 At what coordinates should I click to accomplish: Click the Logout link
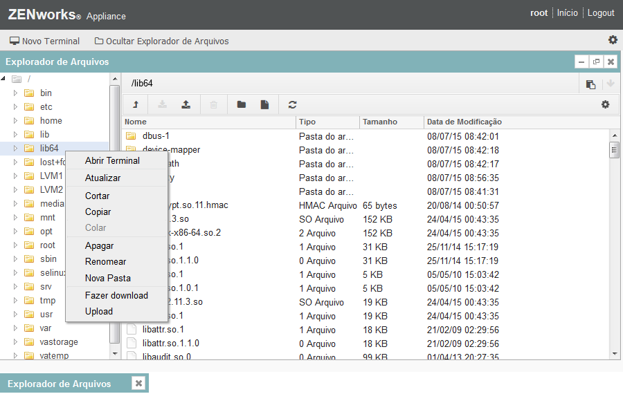600,13
